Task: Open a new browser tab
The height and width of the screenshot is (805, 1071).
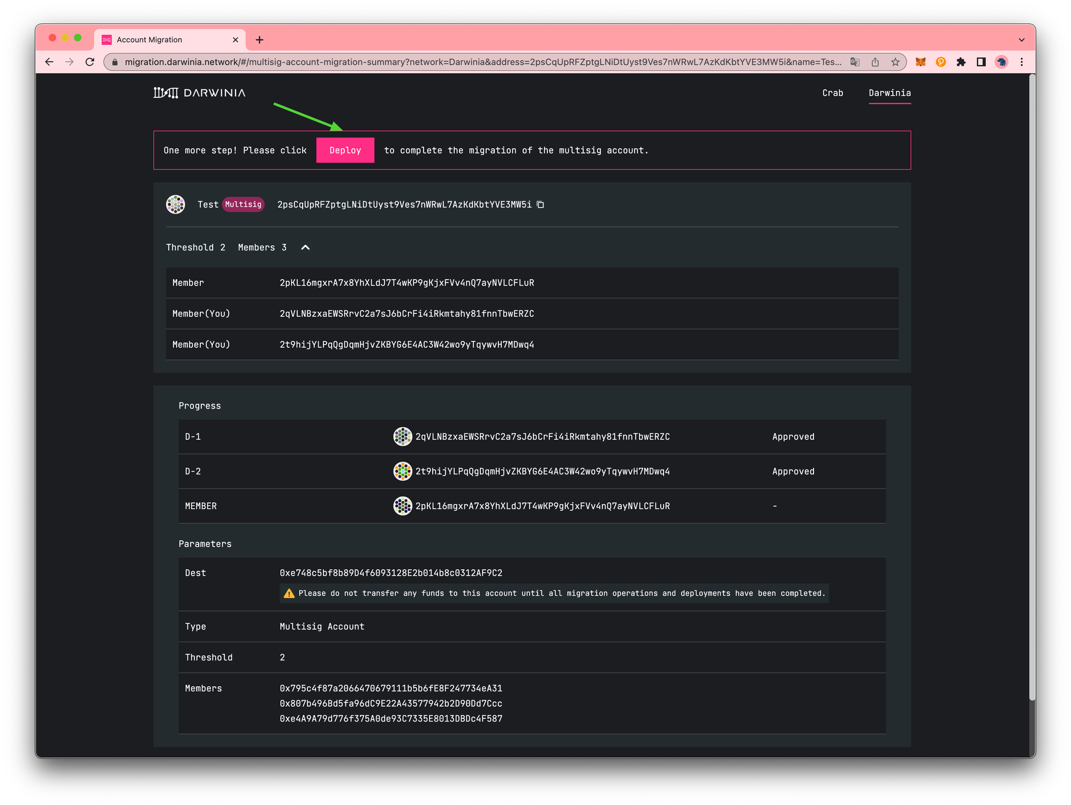Action: click(260, 40)
